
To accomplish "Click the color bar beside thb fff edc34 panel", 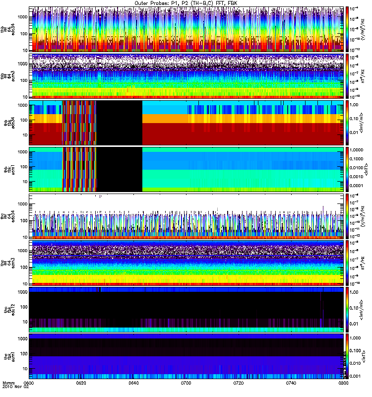I will click(x=347, y=29).
